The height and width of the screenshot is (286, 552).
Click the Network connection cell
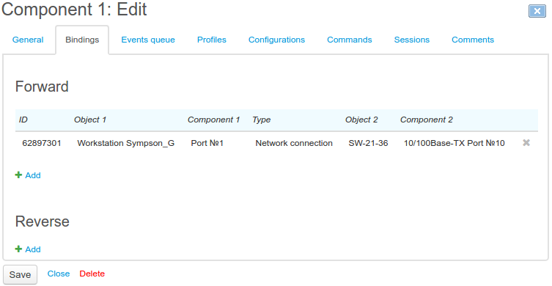pyautogui.click(x=294, y=143)
